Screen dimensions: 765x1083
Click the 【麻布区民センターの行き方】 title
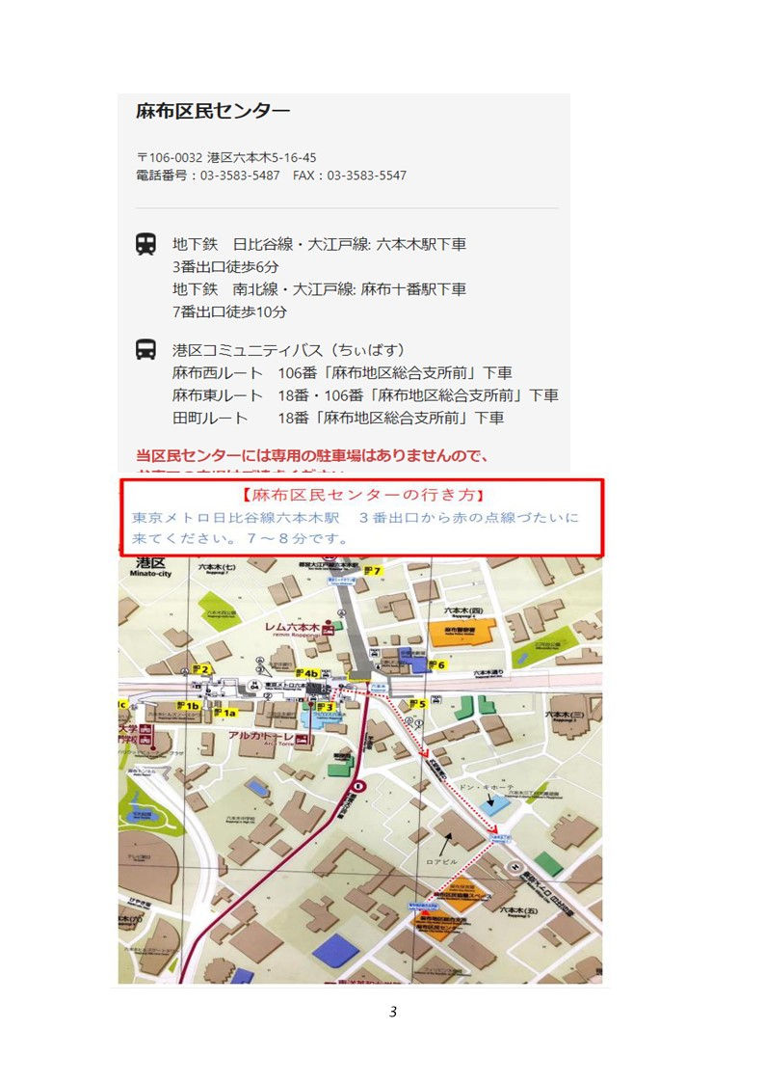(x=362, y=495)
